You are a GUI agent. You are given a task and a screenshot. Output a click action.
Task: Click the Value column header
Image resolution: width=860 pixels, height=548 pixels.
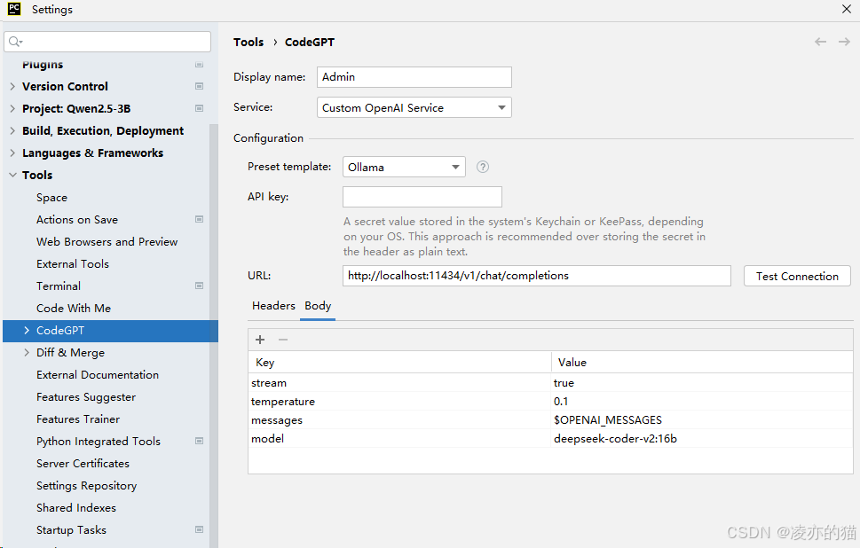(702, 362)
